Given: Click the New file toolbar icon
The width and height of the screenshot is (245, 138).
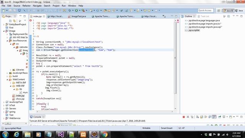Looking at the screenshot, I should pyautogui.click(x=3, y=10).
